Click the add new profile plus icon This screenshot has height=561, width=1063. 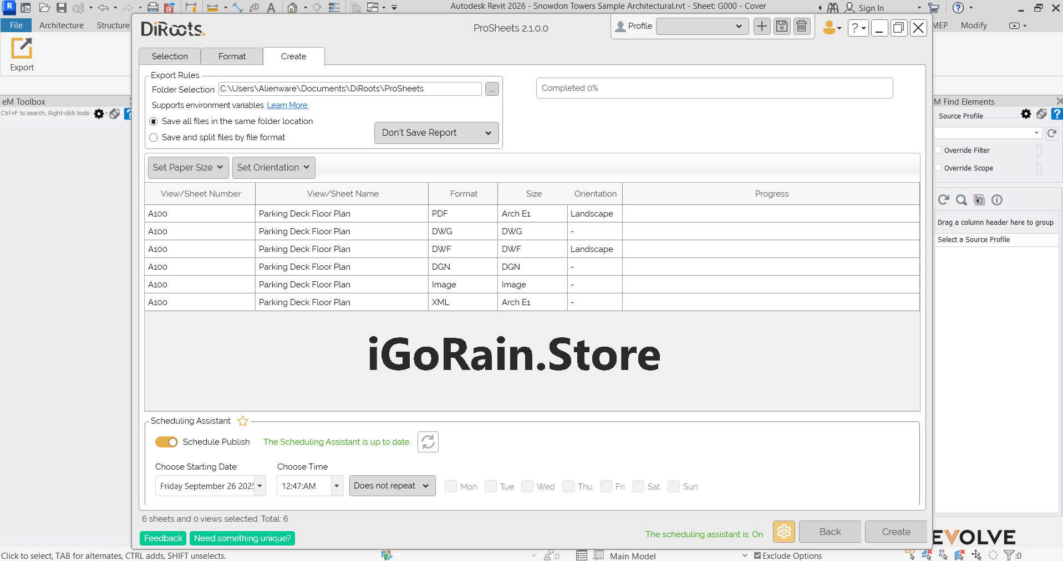pyautogui.click(x=762, y=27)
